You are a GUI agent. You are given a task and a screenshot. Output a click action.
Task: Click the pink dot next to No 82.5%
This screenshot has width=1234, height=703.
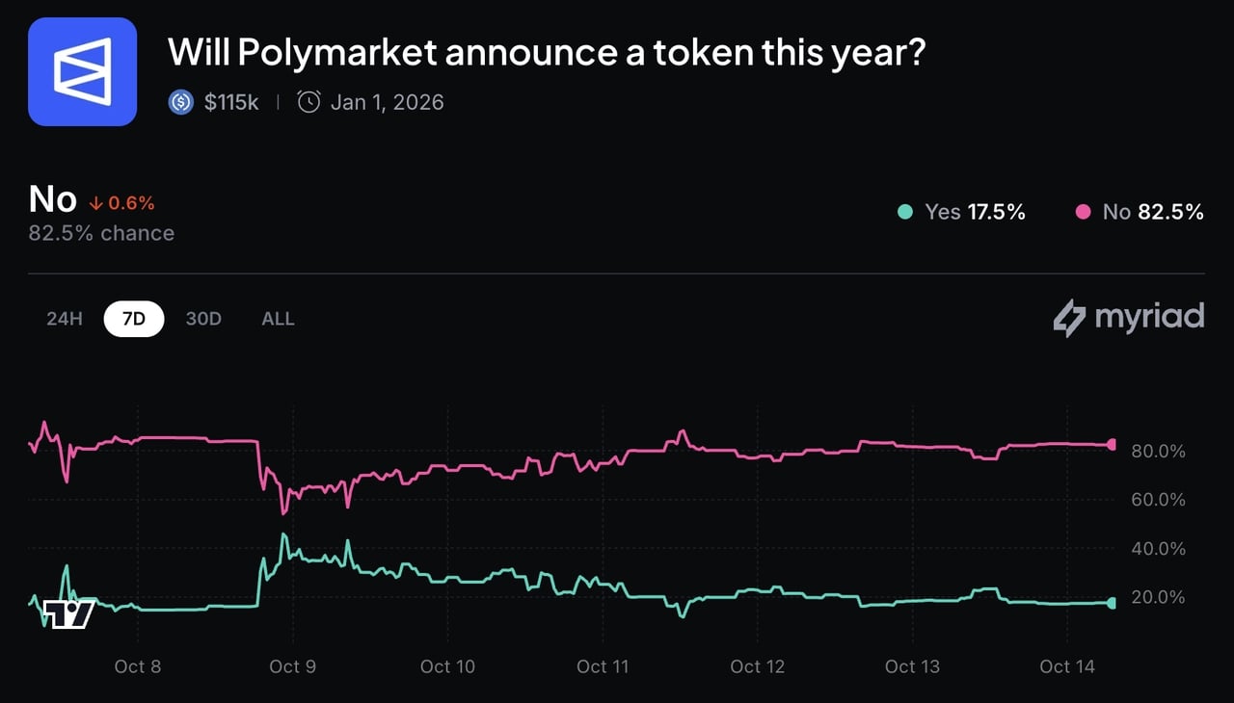pos(1084,212)
